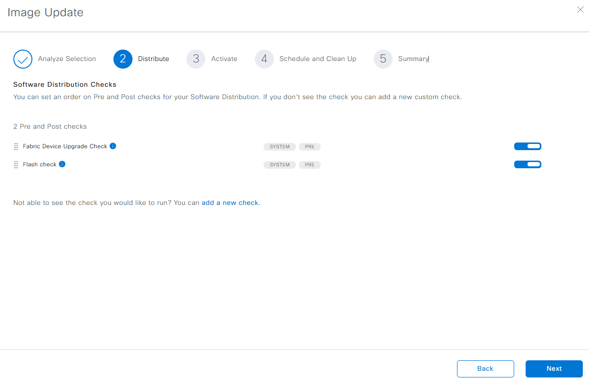589x387 pixels.
Task: Go Back to previous step
Action: (485, 368)
